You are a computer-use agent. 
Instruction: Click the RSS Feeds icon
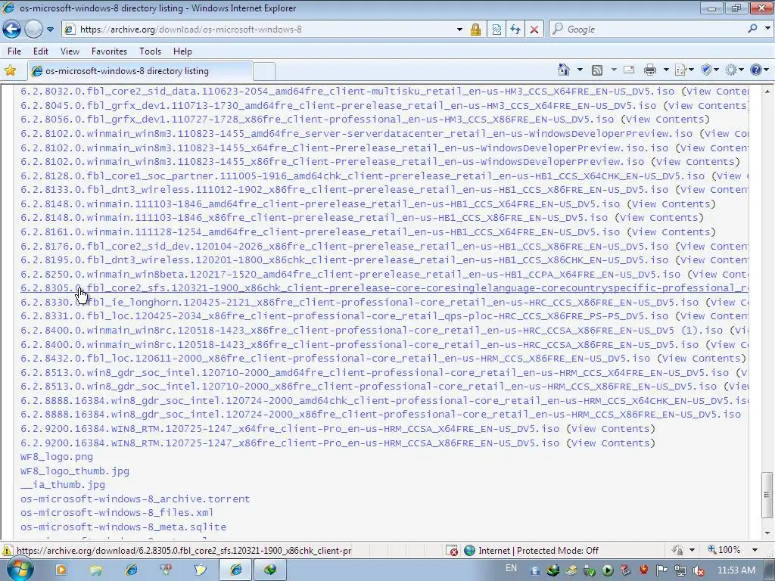[x=597, y=70]
